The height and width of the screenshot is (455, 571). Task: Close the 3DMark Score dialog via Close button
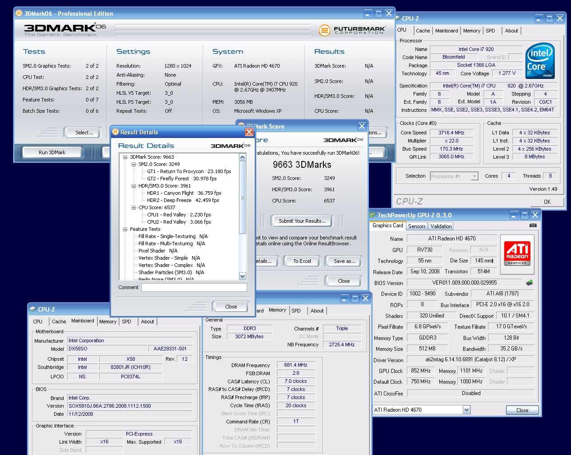point(344,281)
